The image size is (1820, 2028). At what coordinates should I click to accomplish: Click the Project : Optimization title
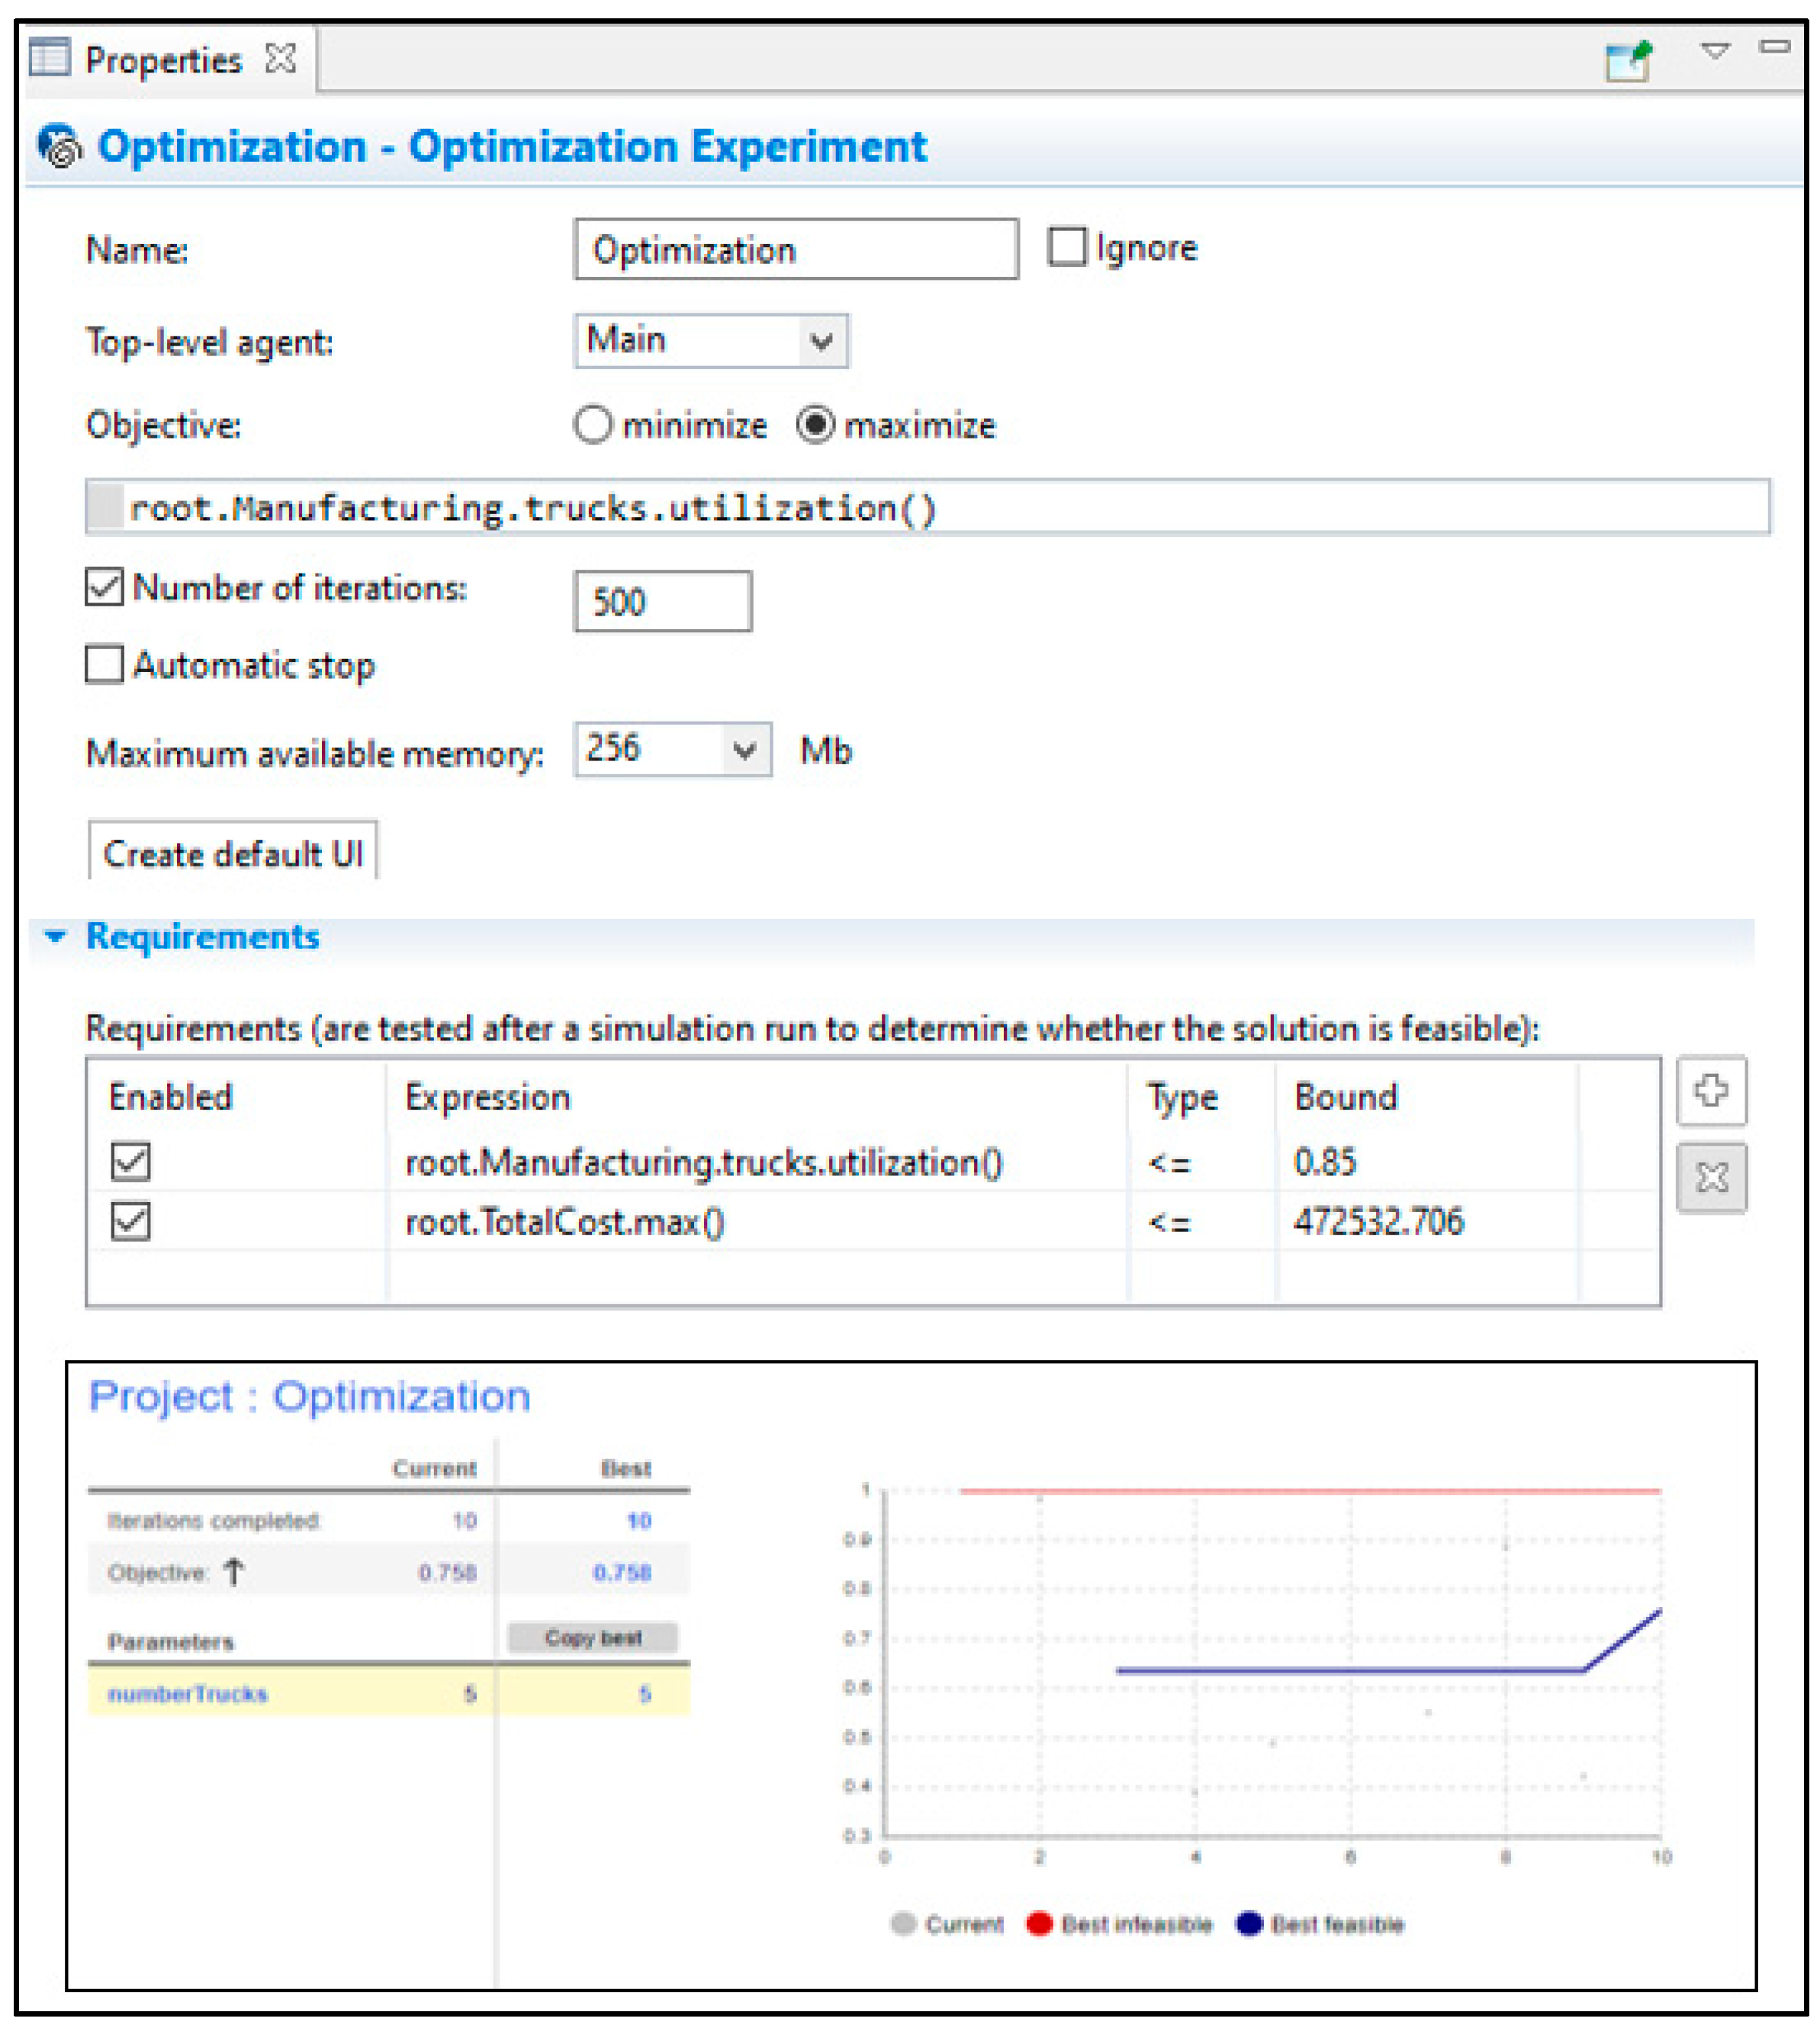point(310,1396)
